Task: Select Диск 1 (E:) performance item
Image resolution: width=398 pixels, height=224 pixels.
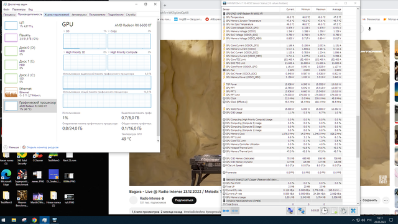Action: coord(30,65)
